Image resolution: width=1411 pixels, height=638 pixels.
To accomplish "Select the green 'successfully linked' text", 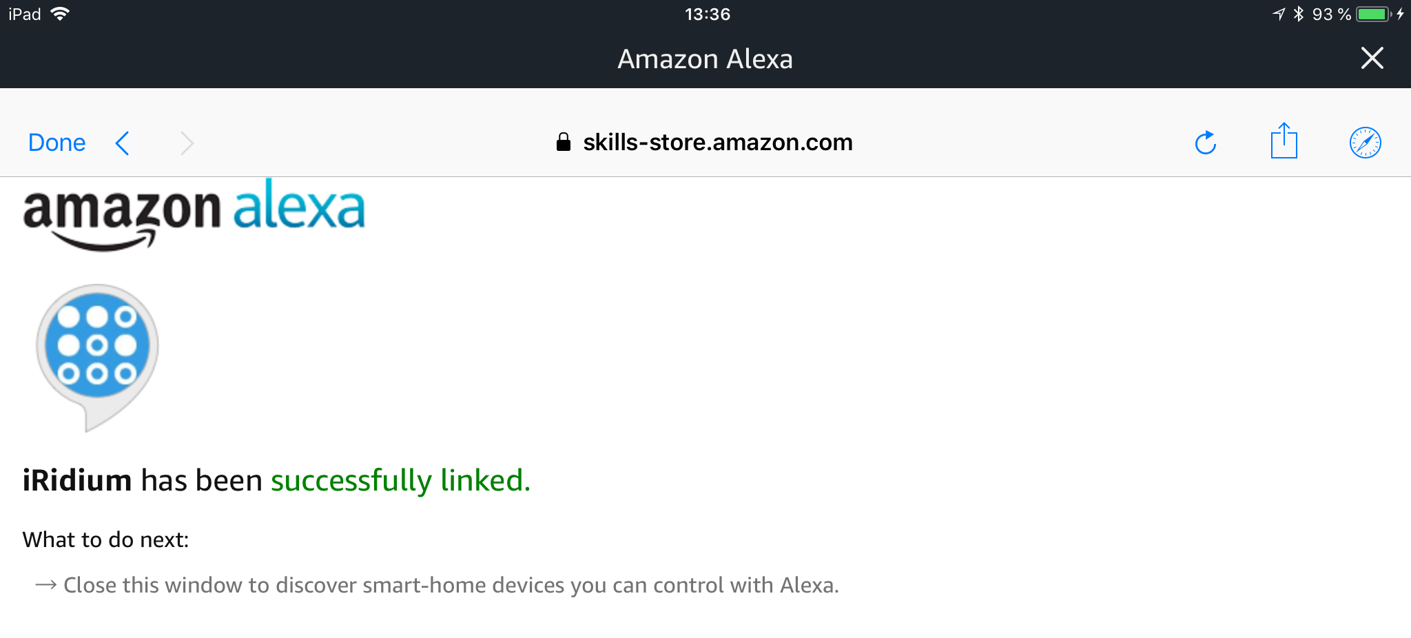I will pyautogui.click(x=400, y=481).
